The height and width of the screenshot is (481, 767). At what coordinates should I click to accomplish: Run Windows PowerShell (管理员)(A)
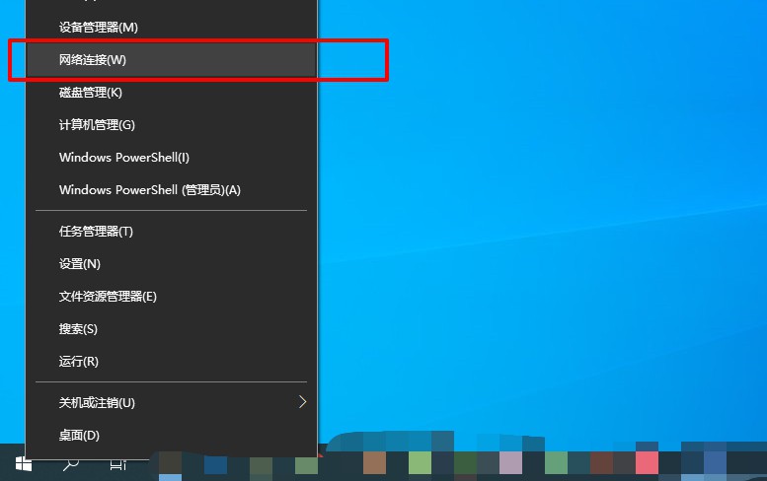tap(150, 190)
